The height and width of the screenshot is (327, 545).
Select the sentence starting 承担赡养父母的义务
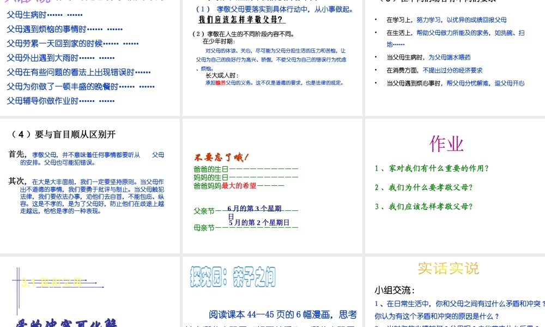pos(275,83)
